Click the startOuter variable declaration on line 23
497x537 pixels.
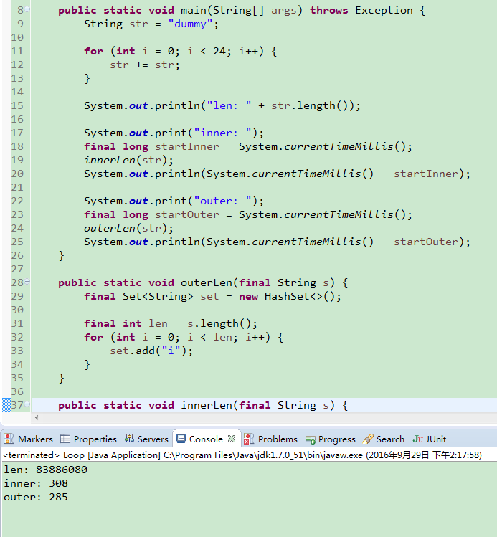coord(187,215)
